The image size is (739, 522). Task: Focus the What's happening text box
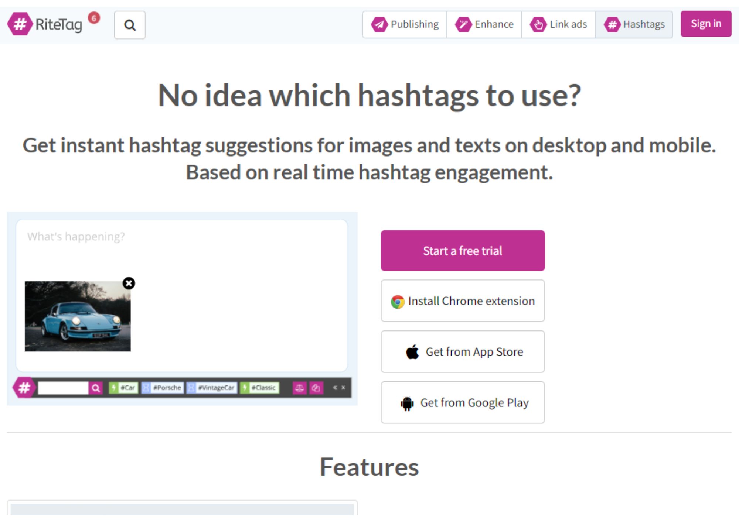click(182, 295)
